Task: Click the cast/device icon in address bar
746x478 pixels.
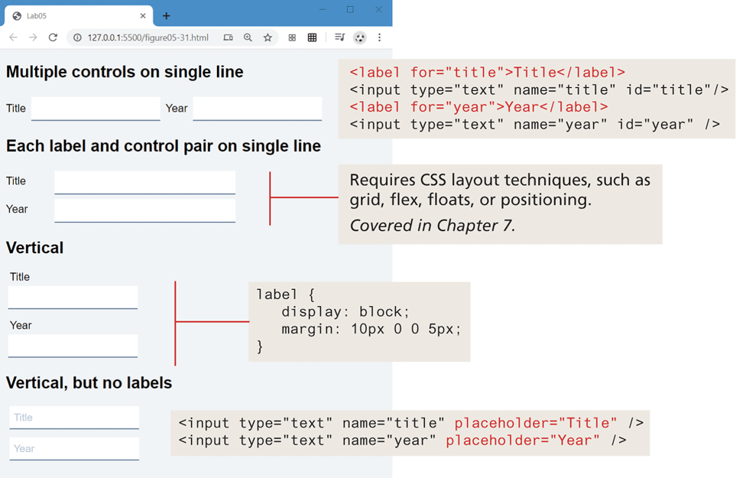Action: (x=228, y=37)
